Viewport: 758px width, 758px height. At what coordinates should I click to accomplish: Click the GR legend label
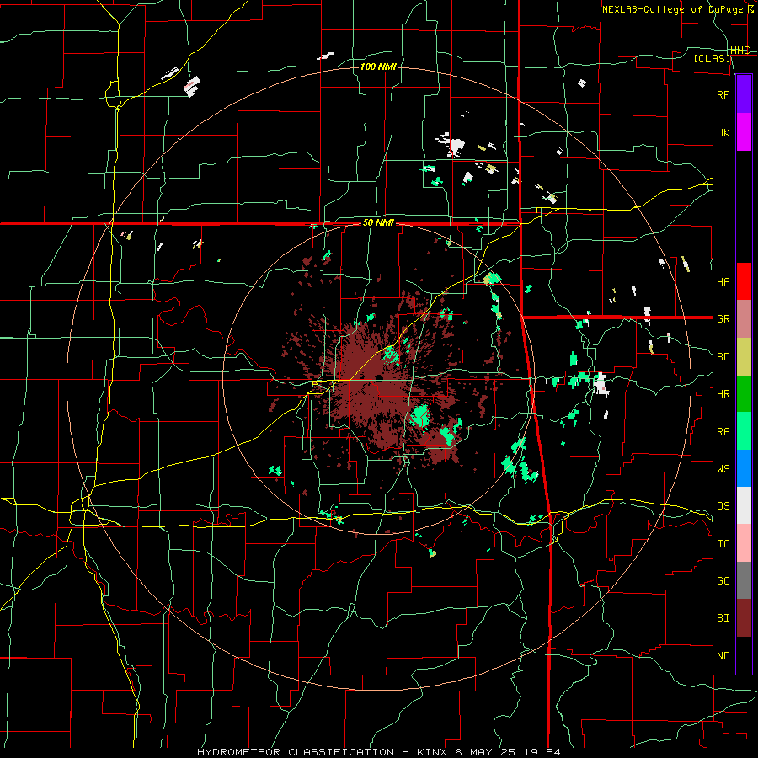tap(723, 319)
